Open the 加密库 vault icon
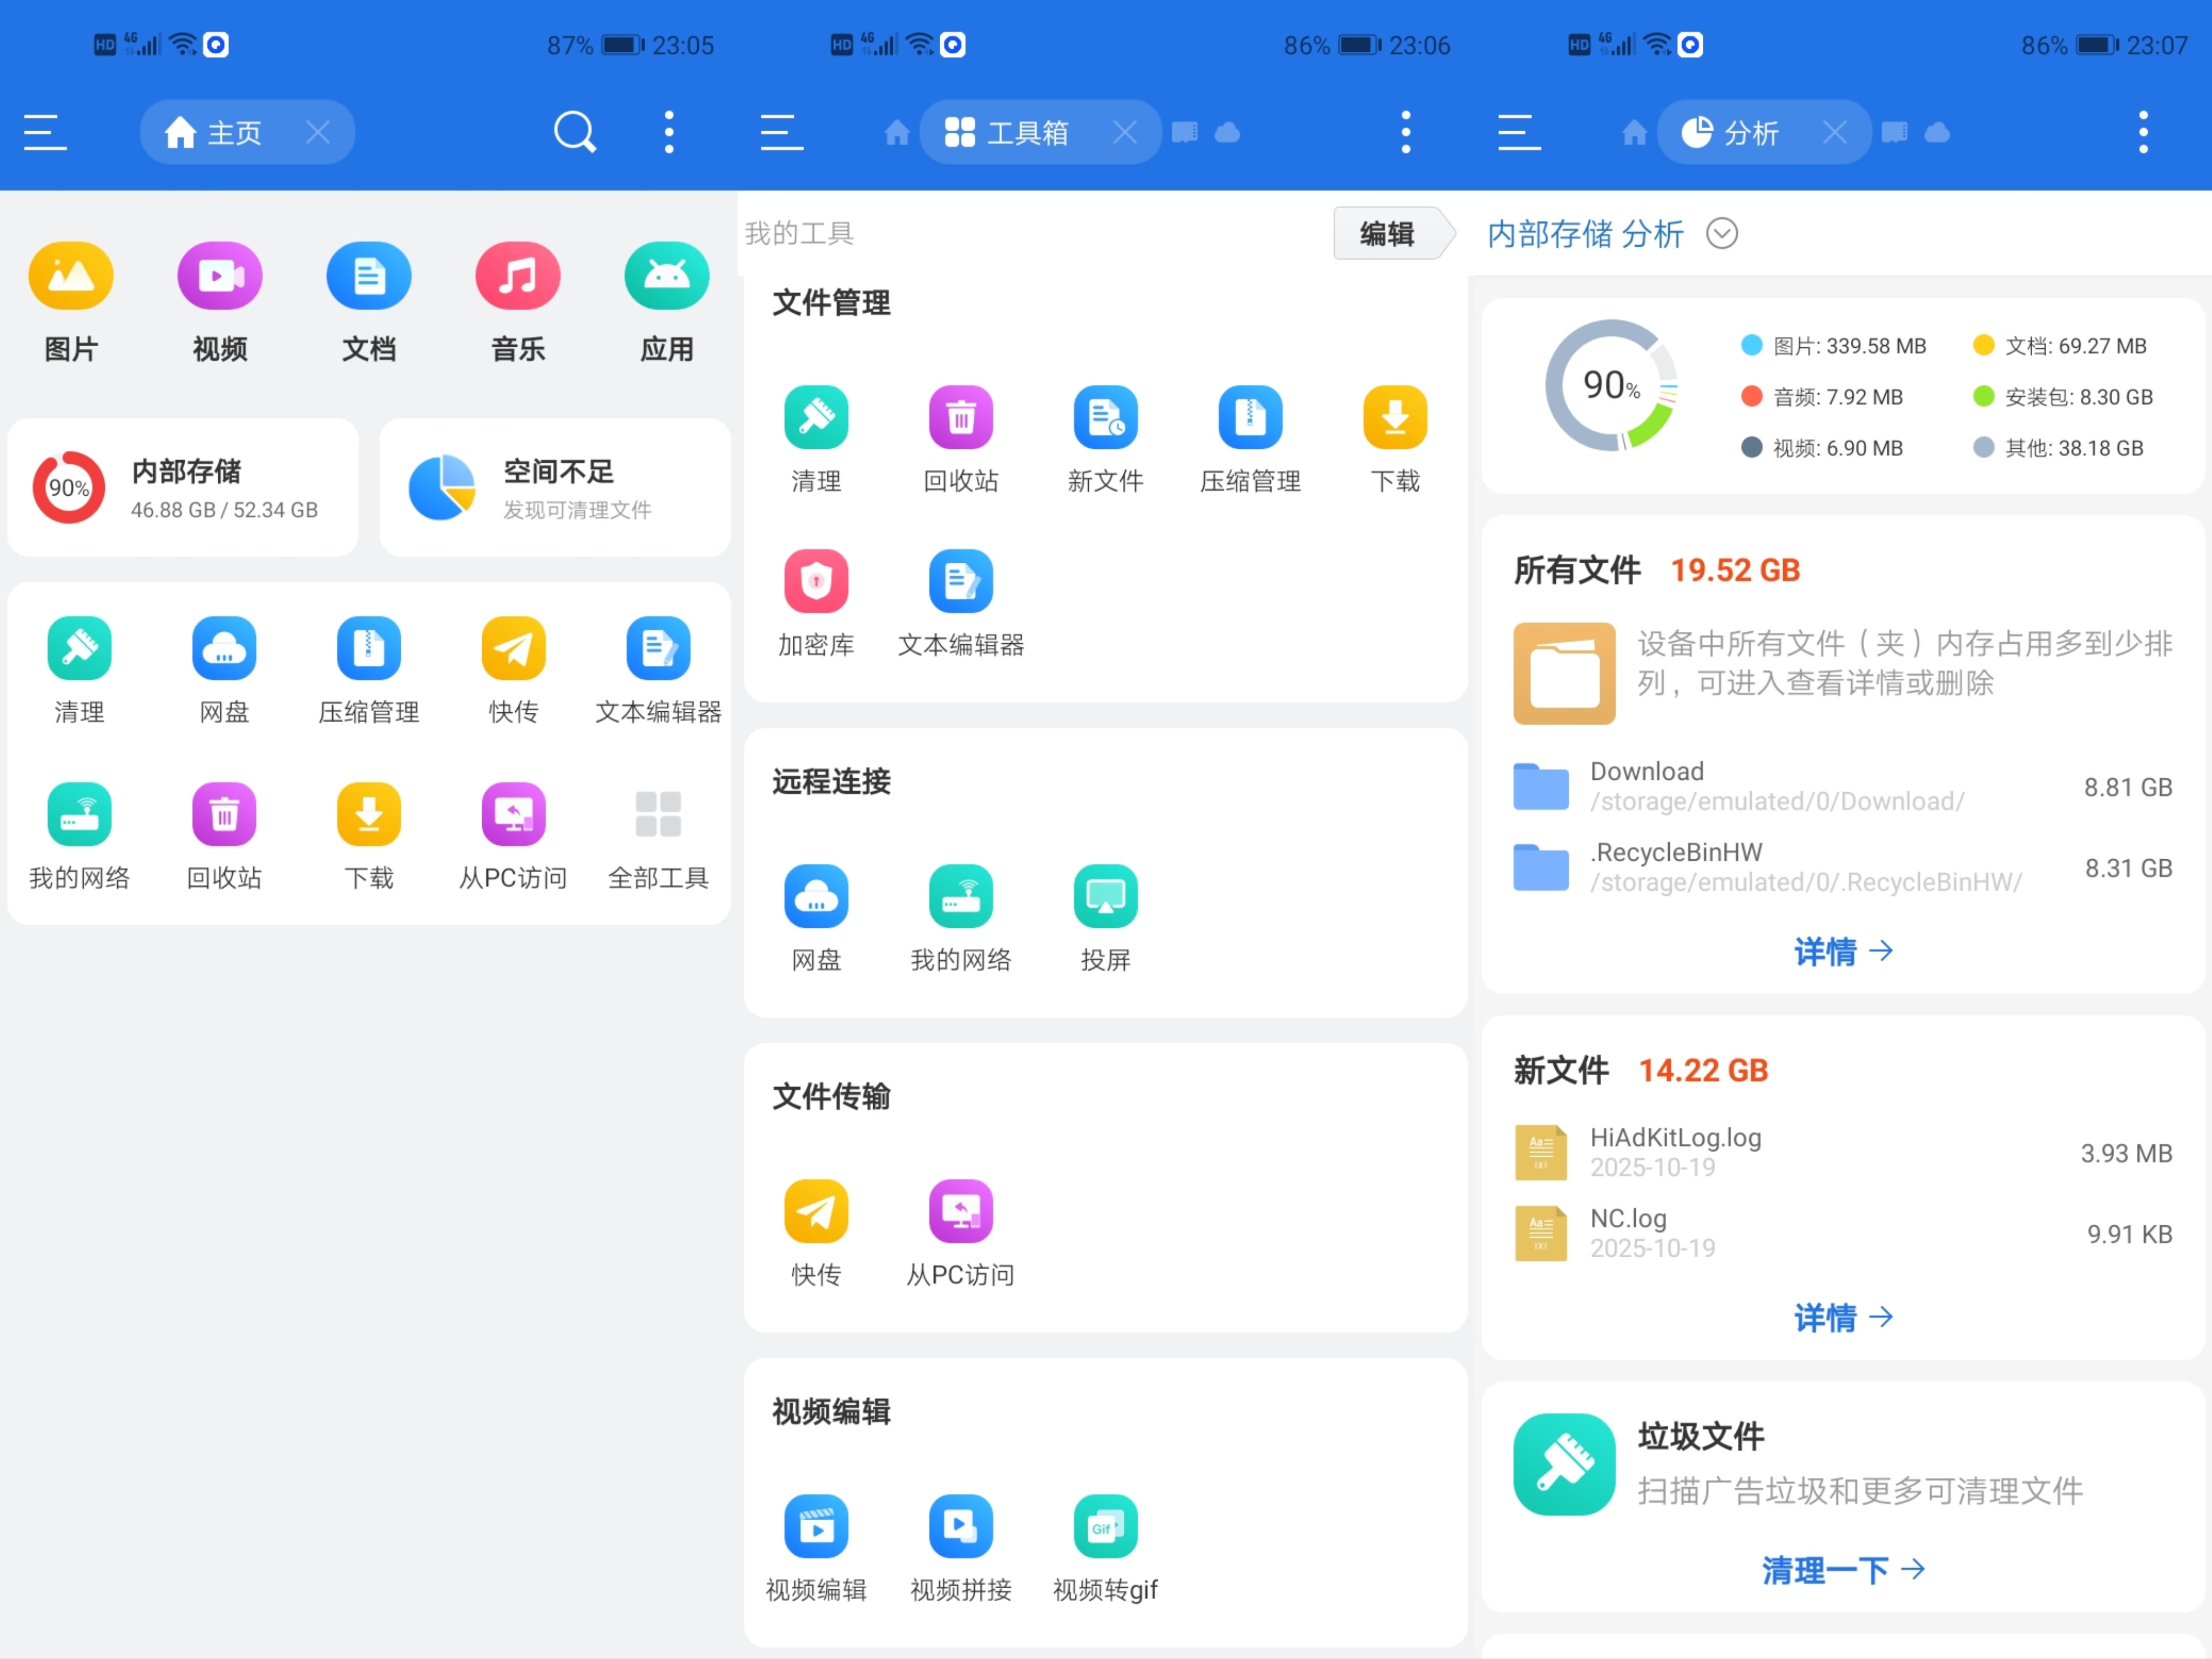 (816, 582)
